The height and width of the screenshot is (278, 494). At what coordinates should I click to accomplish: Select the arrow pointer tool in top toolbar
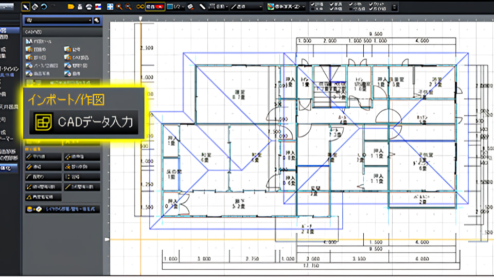tap(26, 7)
